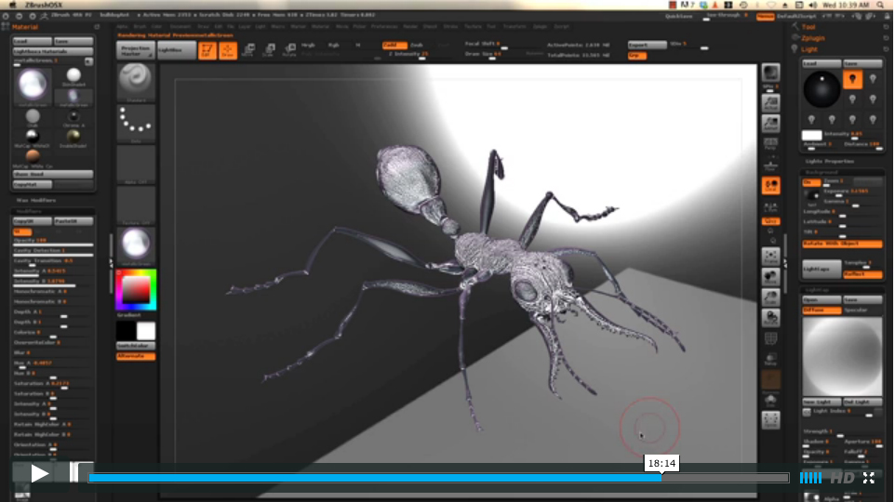Collapse the Material palette header
895x502 pixels.
(25, 27)
